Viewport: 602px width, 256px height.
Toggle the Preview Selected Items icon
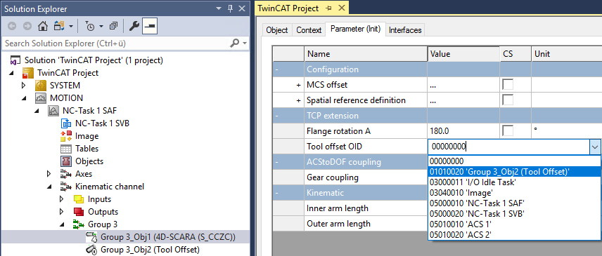149,26
